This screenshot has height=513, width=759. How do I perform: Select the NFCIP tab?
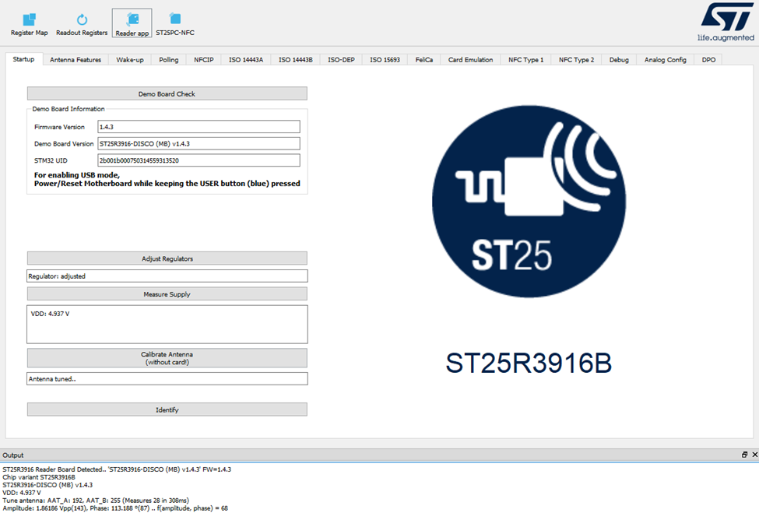[204, 59]
